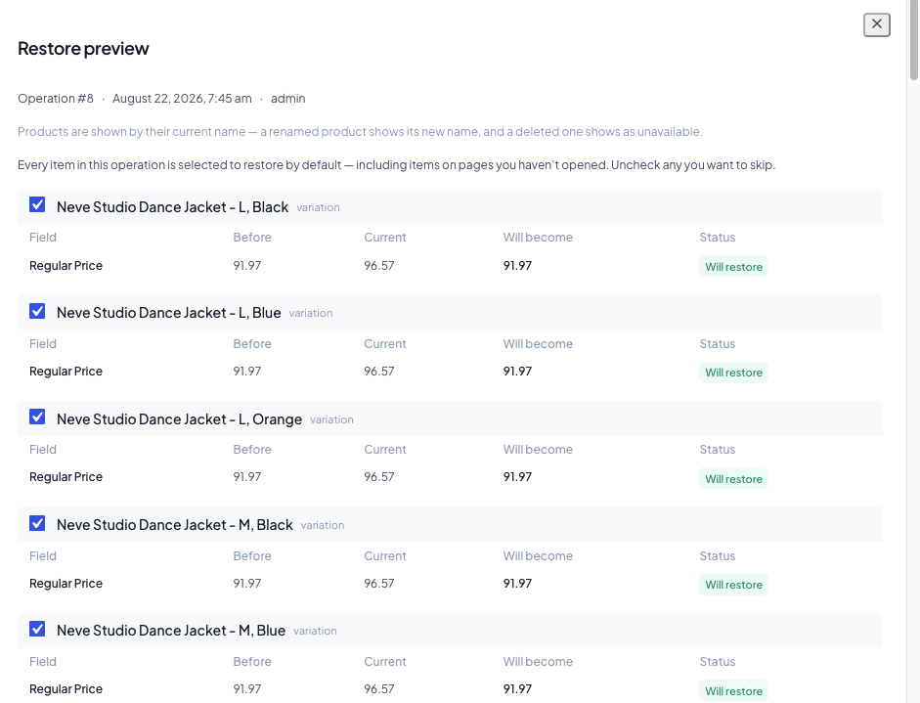Click Will restore badge for L, Black

(733, 267)
